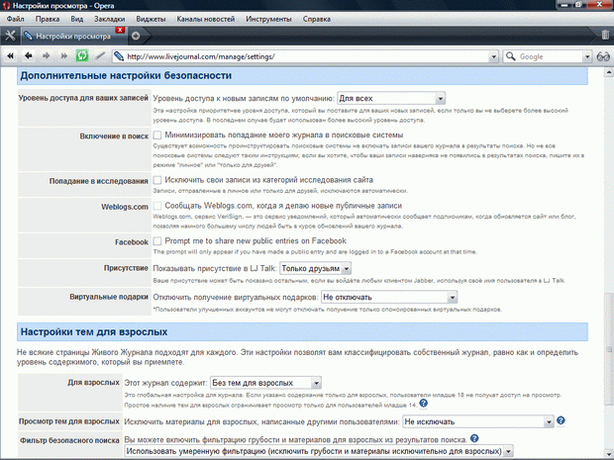Click the scrollbar down arrow
This screenshot has height=460, width=614.
point(609,454)
